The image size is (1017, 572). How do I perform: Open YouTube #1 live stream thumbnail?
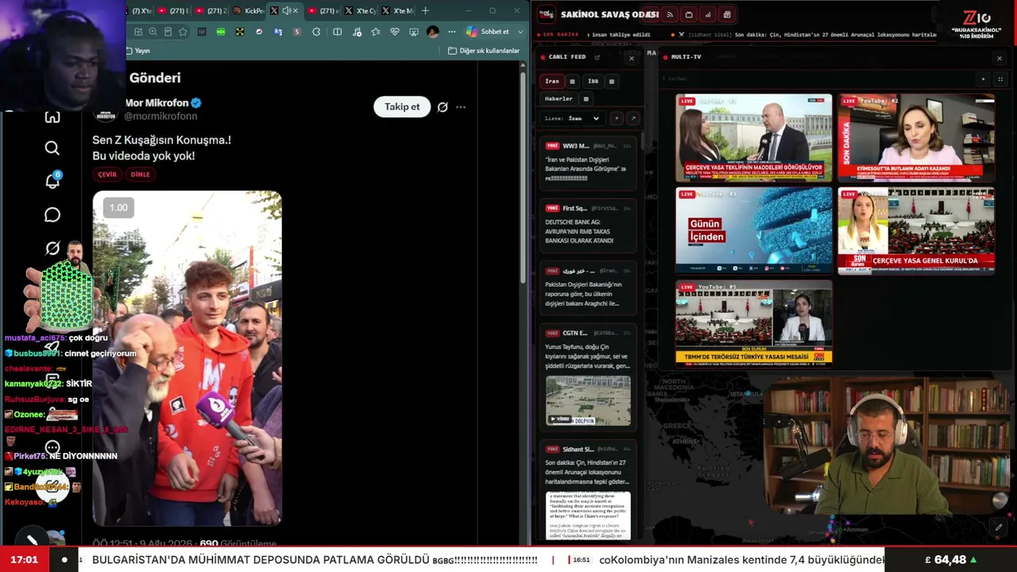(x=754, y=137)
